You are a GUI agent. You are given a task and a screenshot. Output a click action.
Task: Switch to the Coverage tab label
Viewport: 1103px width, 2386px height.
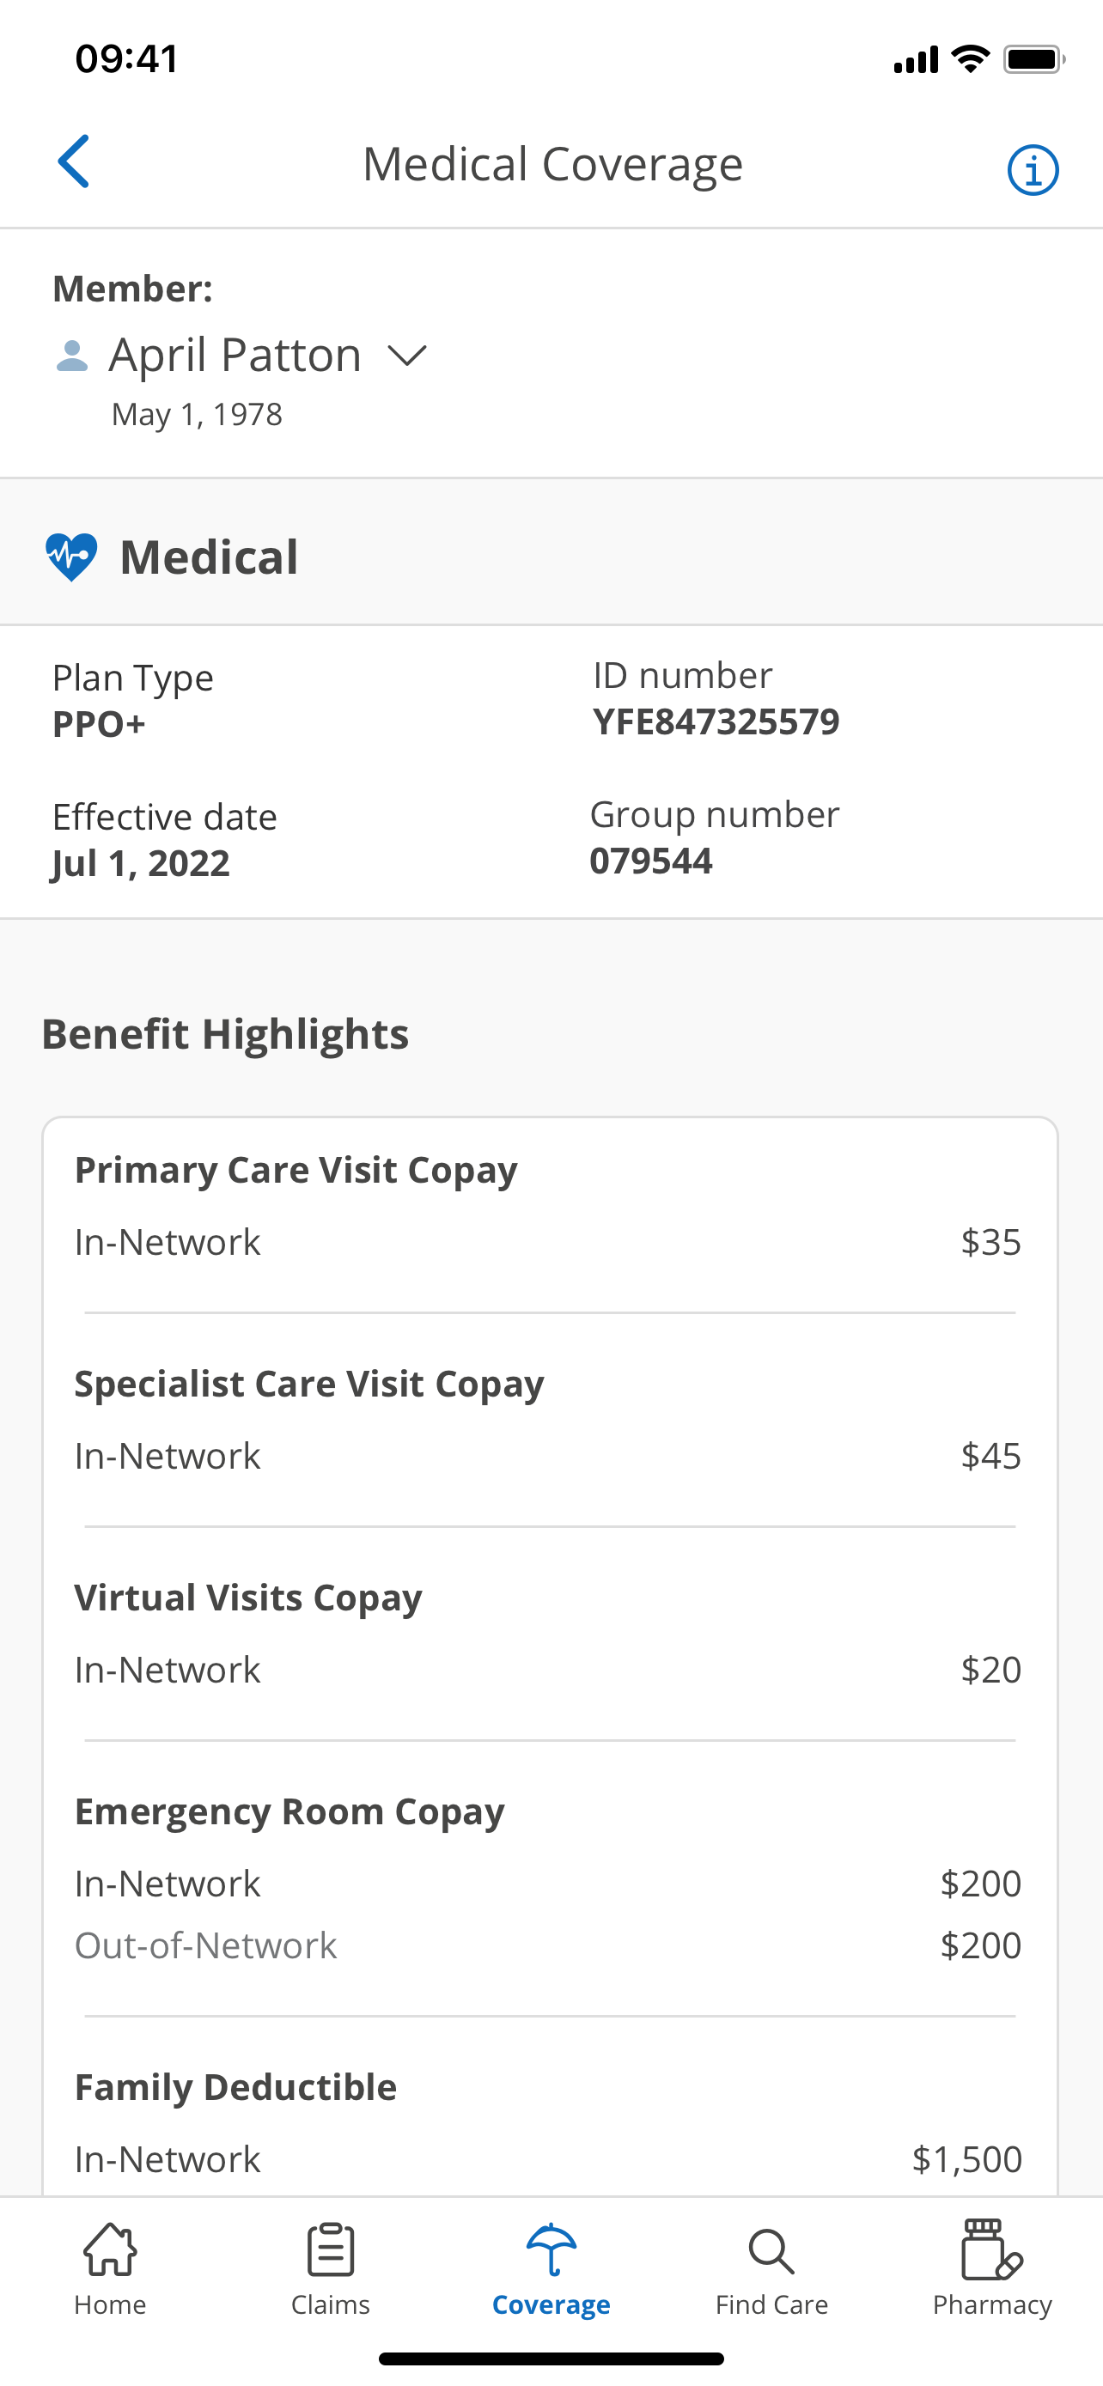click(x=551, y=2304)
